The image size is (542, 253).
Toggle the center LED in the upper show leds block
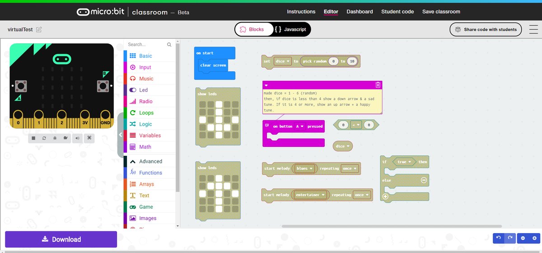point(219,120)
